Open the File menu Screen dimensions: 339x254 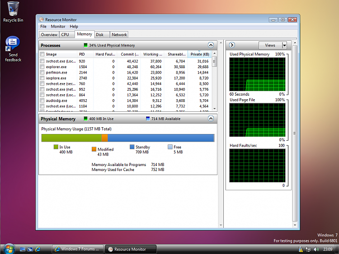click(x=43, y=26)
